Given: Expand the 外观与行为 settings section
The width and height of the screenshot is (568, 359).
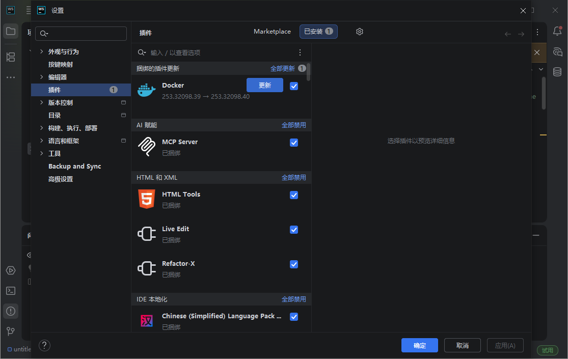Looking at the screenshot, I should (x=42, y=51).
